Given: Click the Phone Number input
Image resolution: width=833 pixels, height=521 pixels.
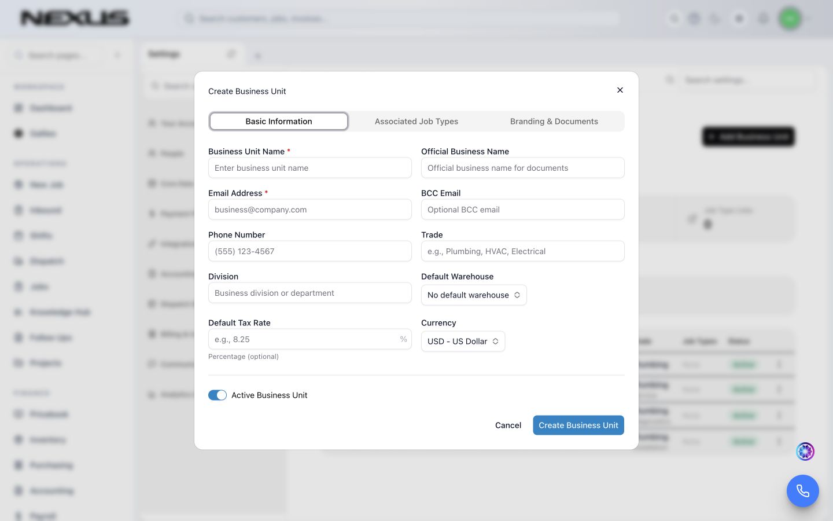Looking at the screenshot, I should 310,251.
